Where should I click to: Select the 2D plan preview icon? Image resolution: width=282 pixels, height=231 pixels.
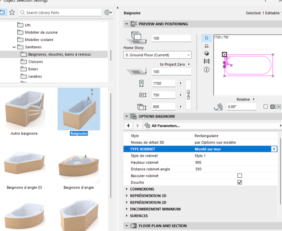click(207, 38)
